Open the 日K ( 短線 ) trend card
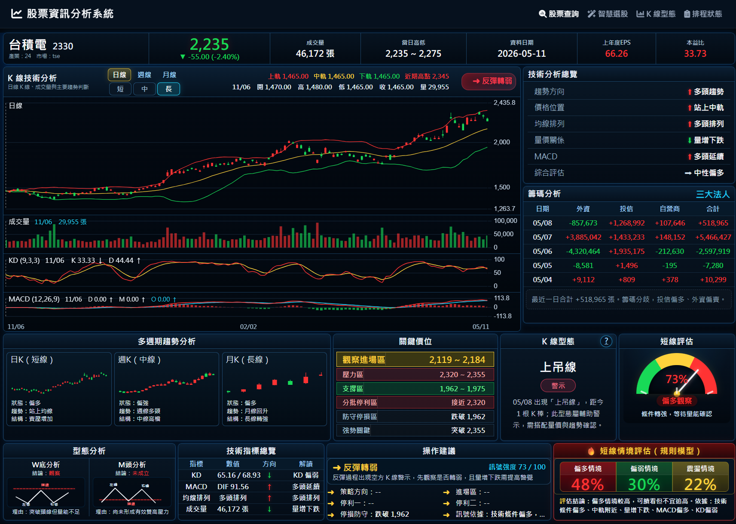The height and width of the screenshot is (524, 736). (x=59, y=389)
